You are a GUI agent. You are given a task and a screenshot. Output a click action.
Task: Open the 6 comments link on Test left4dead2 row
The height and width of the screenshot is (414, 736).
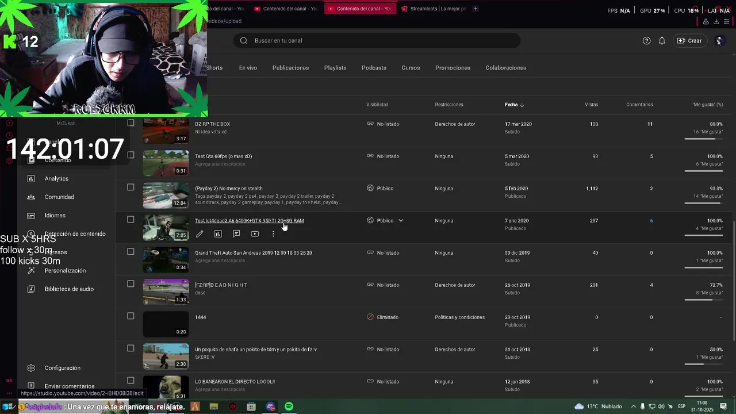coord(651,221)
